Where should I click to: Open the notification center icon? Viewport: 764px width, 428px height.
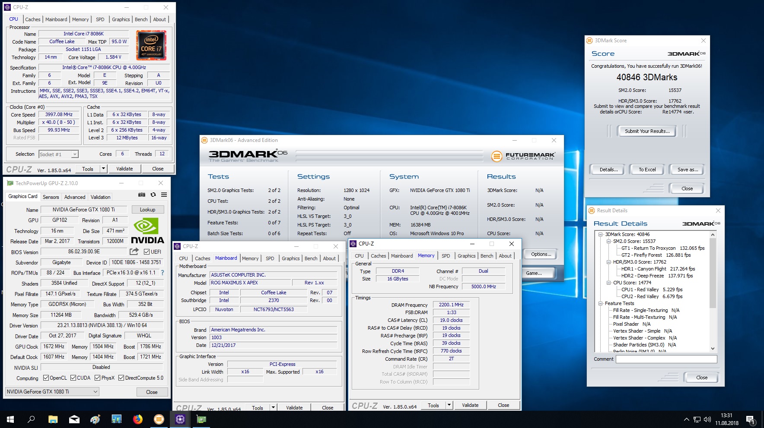(x=750, y=419)
